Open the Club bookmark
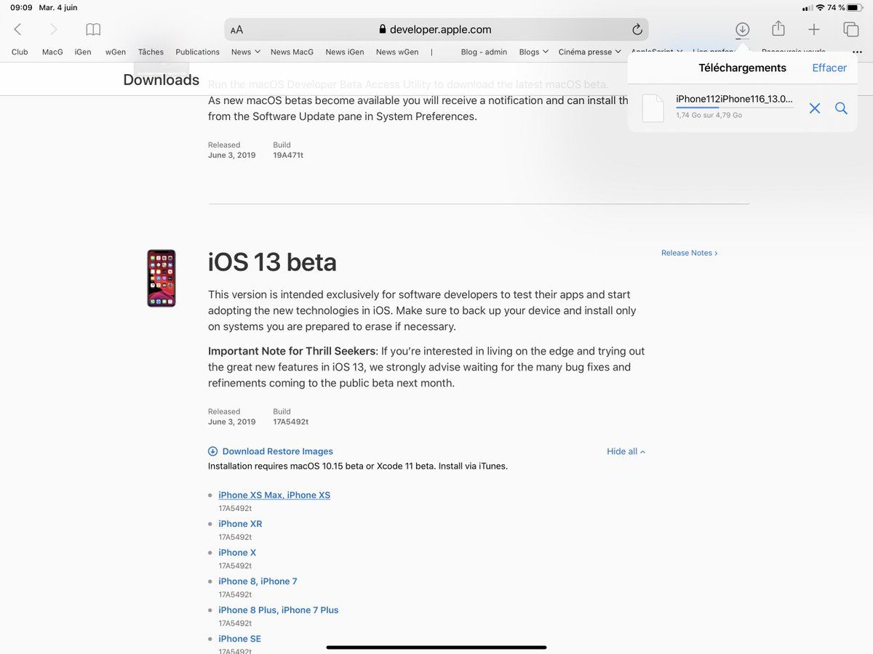The image size is (873, 654). (20, 52)
